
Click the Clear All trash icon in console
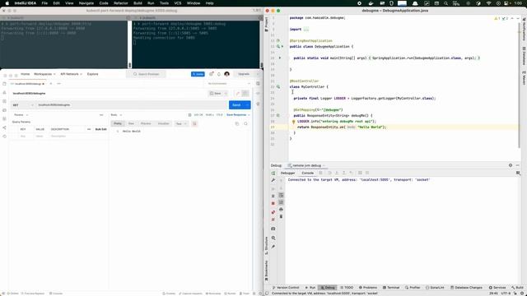pyautogui.click(x=282, y=216)
